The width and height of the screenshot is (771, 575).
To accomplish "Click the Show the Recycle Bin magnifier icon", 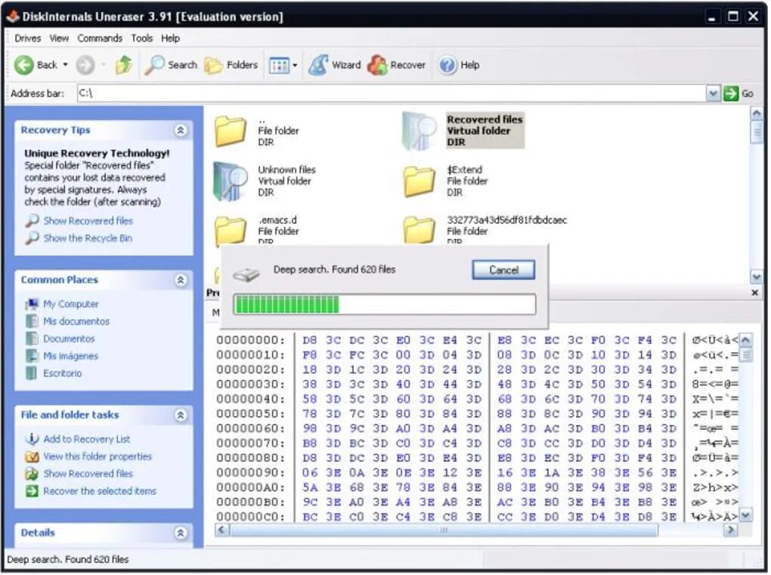I will tap(32, 238).
